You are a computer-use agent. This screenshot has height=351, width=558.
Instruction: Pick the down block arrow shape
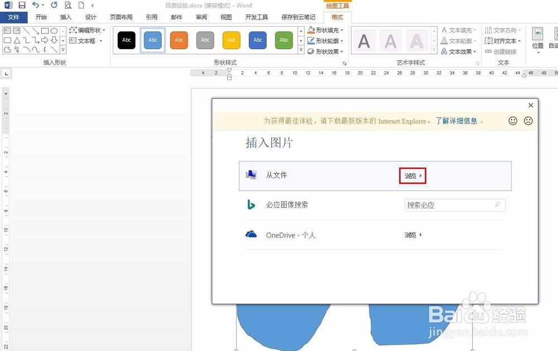click(x=54, y=40)
